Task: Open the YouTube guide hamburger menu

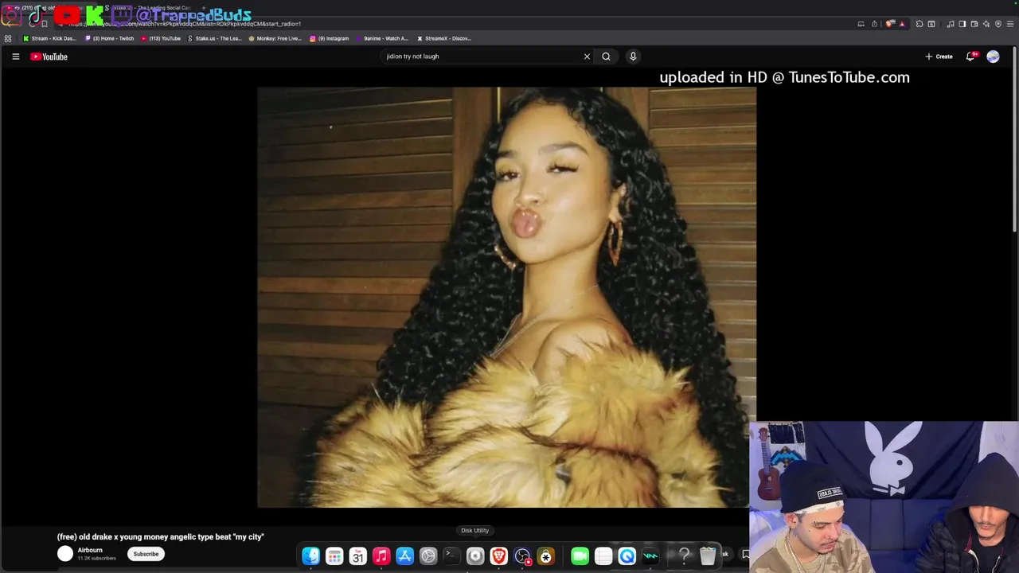Action: tap(15, 57)
